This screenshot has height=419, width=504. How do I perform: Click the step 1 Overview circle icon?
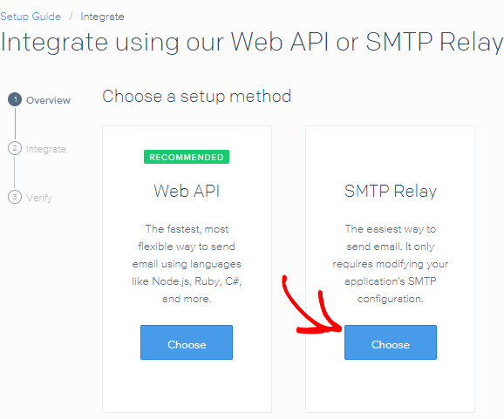[15, 99]
